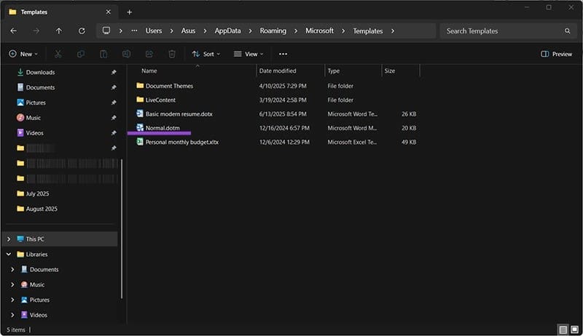Screen dimensions: 583x336
Task: Open the July 2025 folder
Action: [37, 194]
